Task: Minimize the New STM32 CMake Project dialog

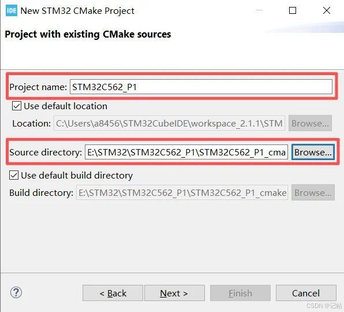Action: (x=259, y=10)
